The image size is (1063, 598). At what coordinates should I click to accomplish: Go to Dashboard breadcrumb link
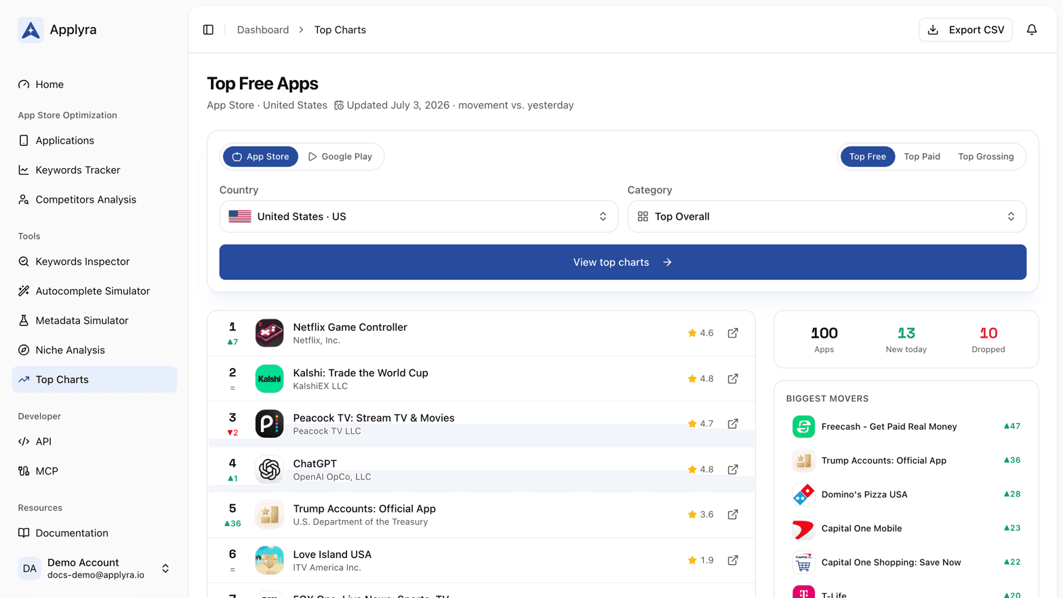263,30
